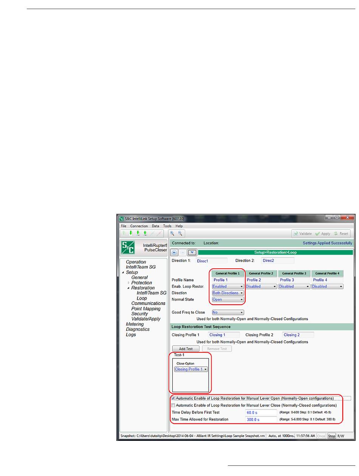Click the second green arrow toolbar icon
The height and width of the screenshot is (476, 359).
coord(131,233)
